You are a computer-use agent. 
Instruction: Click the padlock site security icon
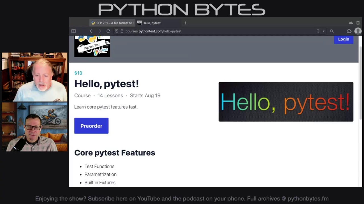coord(122,31)
